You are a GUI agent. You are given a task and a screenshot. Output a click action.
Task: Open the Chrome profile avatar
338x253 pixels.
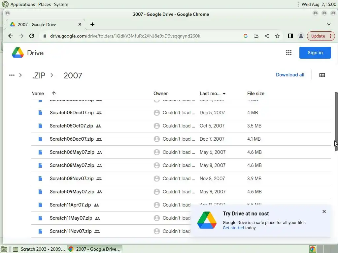point(301,36)
